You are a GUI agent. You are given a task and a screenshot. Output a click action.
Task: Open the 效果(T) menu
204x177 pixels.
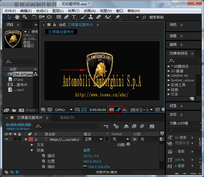(73, 11)
